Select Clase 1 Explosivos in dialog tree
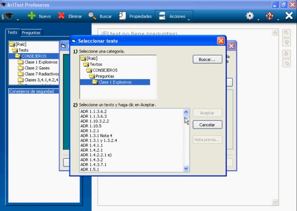 115,82
